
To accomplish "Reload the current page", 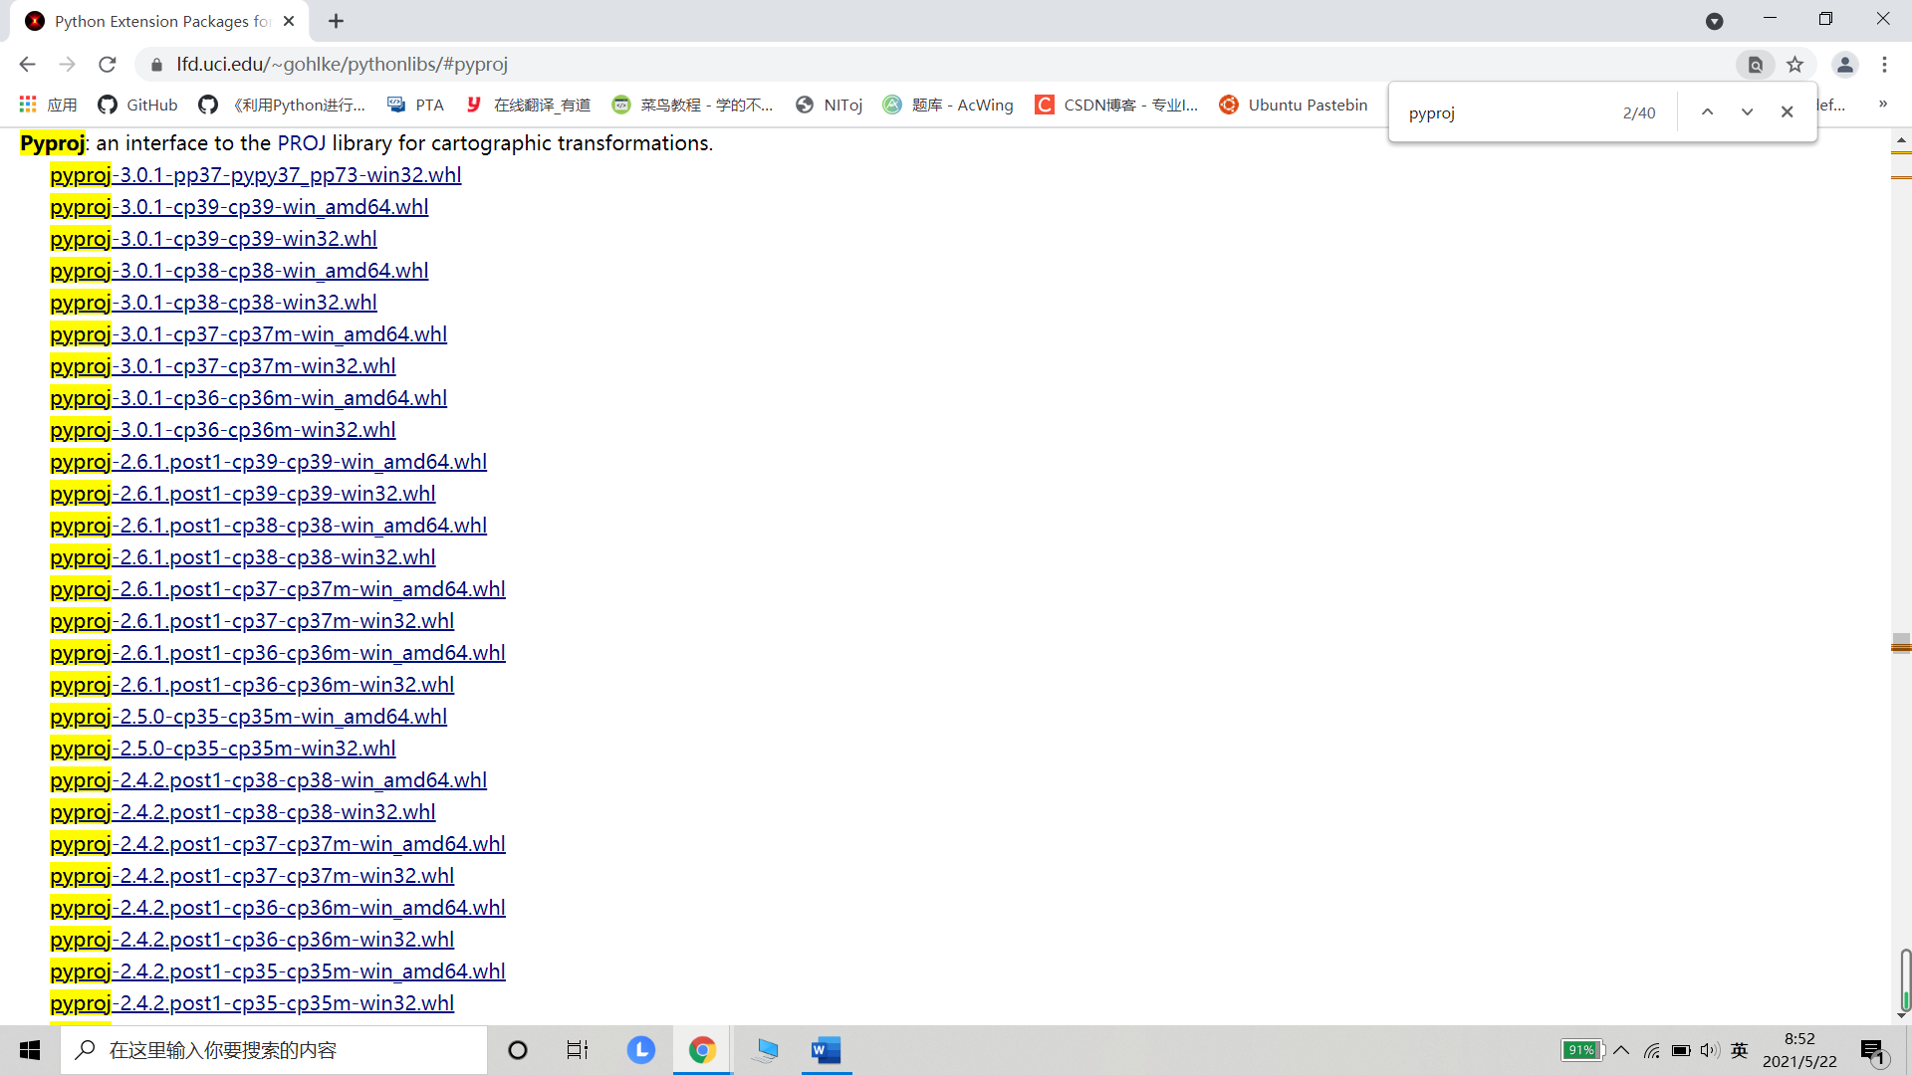I will [x=107, y=64].
